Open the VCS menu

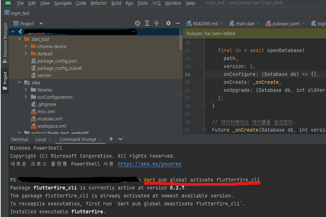point(156,3)
